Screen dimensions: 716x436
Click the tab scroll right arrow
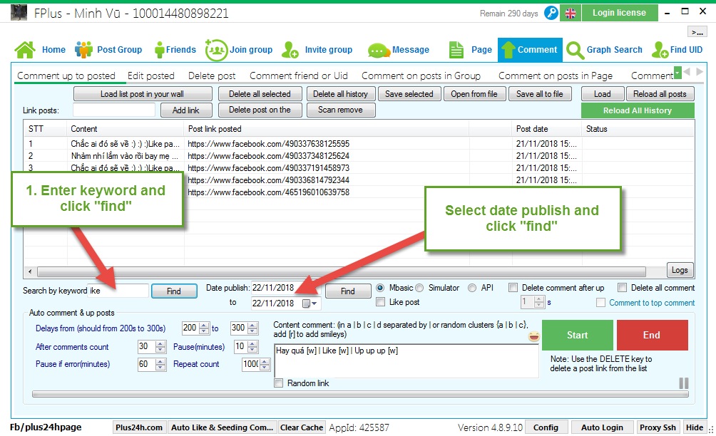tap(699, 72)
